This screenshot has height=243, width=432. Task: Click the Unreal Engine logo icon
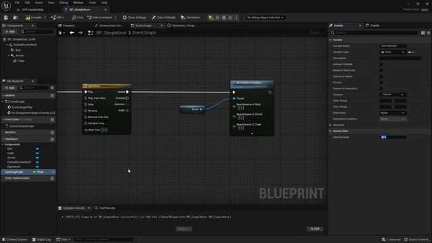tap(6, 5)
